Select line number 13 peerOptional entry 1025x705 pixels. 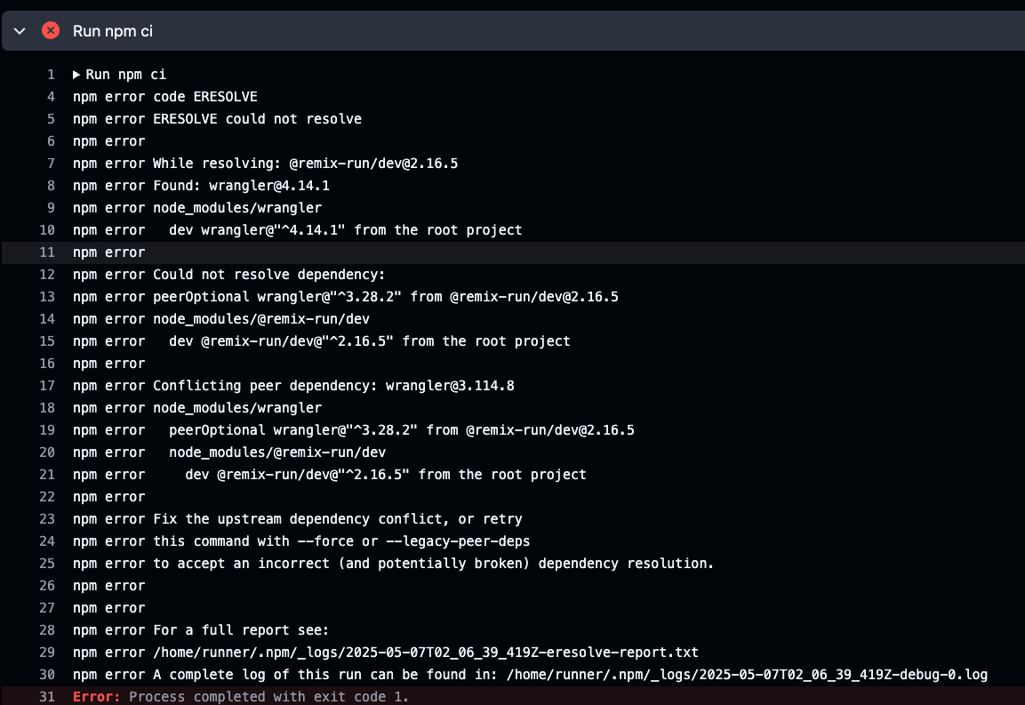[x=48, y=297]
